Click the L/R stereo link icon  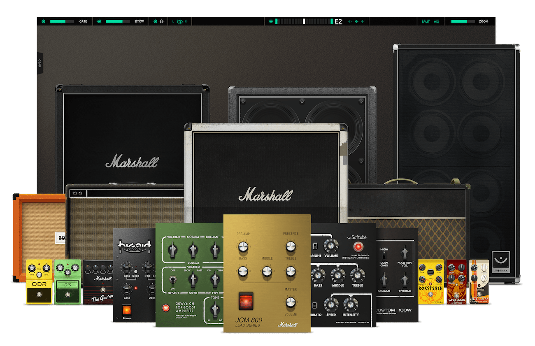point(179,21)
